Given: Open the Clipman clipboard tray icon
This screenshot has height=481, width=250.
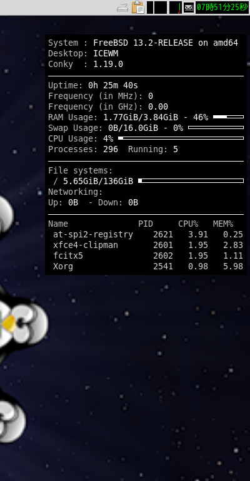Looking at the screenshot, I should click(x=138, y=8).
